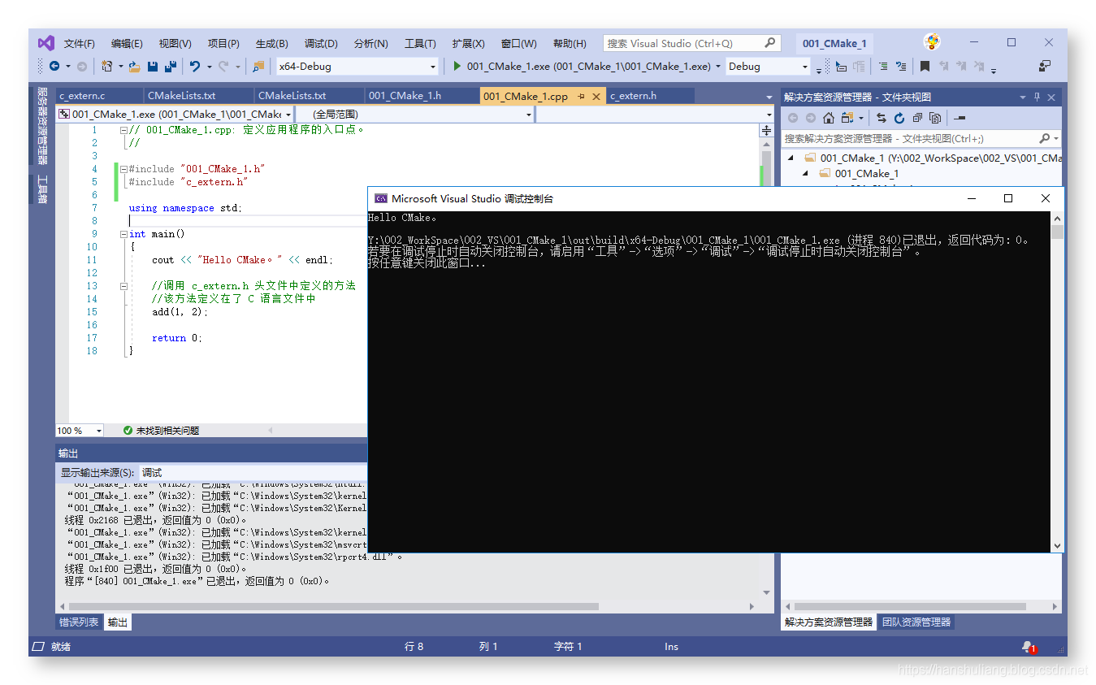1096x685 pixels.
Task: Click the Ins status bar indicator
Action: [671, 647]
